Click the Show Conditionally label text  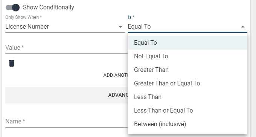(x=49, y=8)
